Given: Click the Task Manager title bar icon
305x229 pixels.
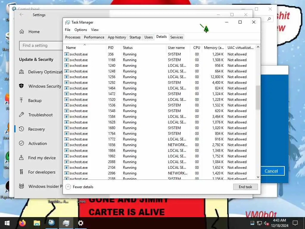Looking at the screenshot, I should click(x=68, y=22).
